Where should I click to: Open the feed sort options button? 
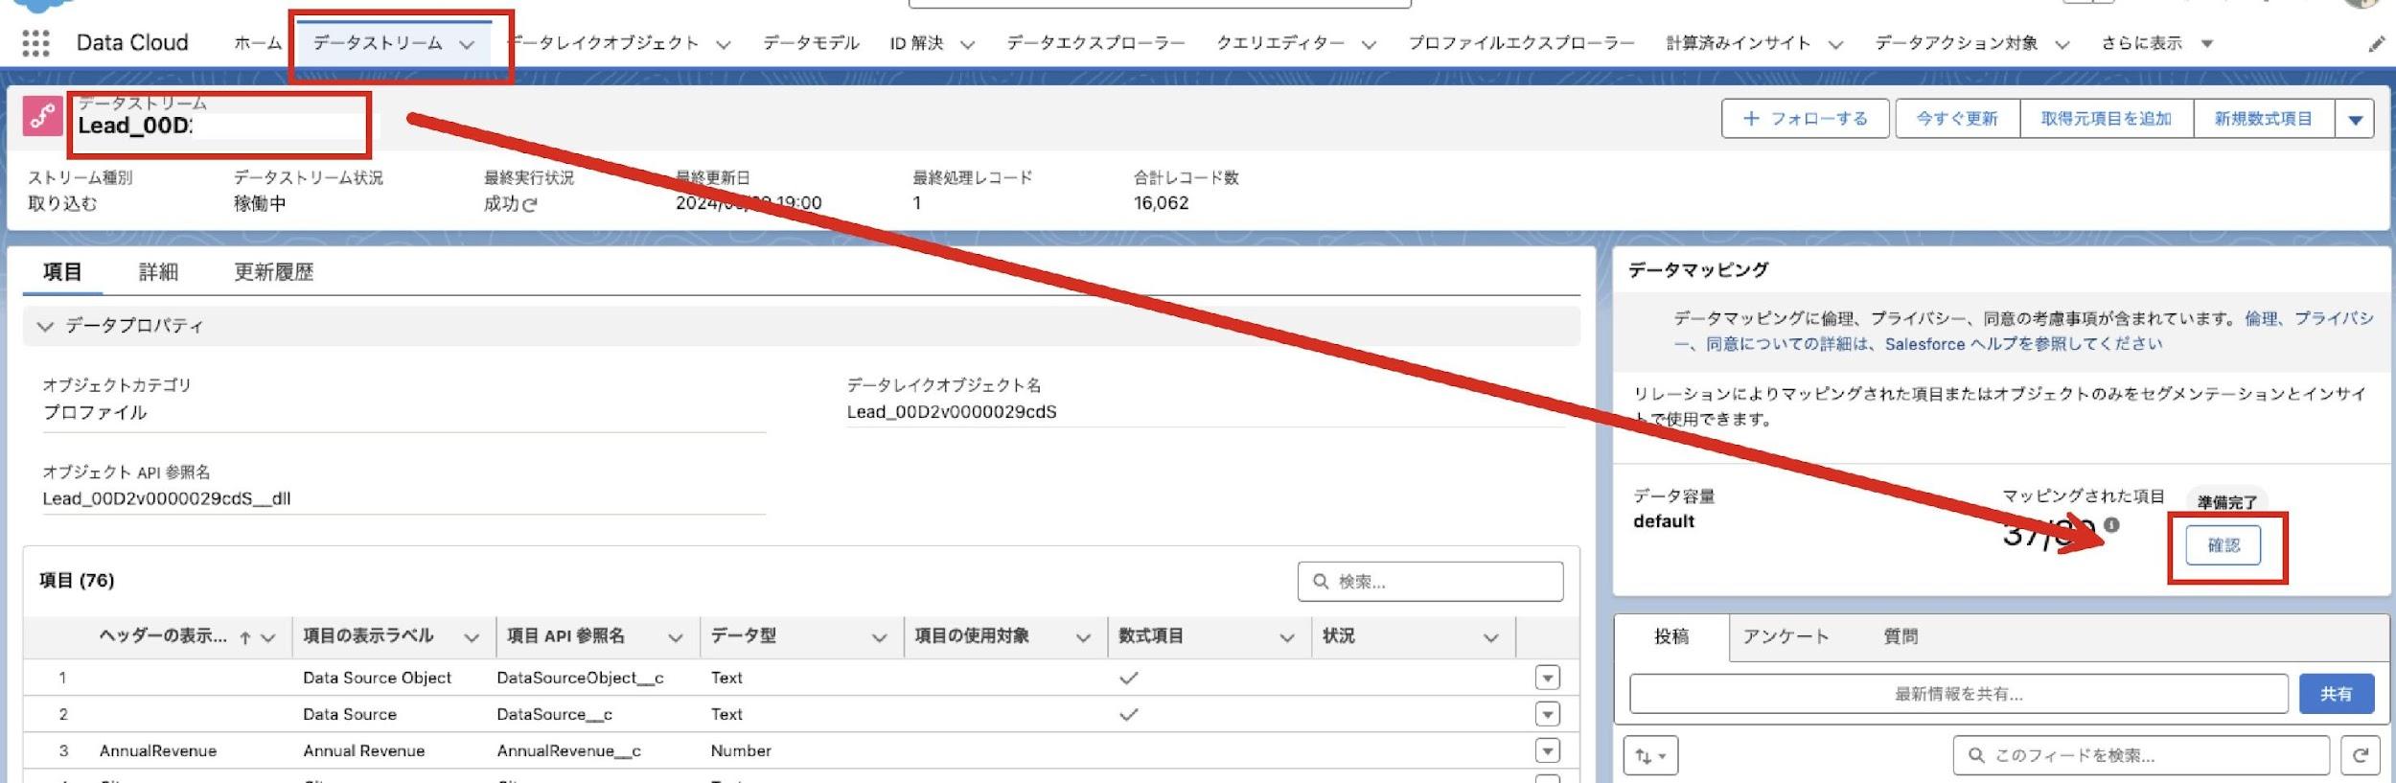[1650, 756]
